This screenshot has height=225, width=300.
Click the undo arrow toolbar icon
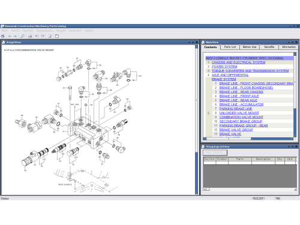[37, 36]
